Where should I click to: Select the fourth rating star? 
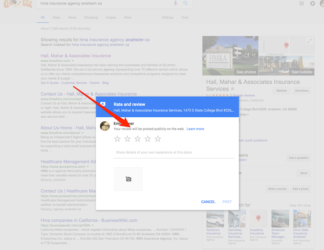coord(147,139)
